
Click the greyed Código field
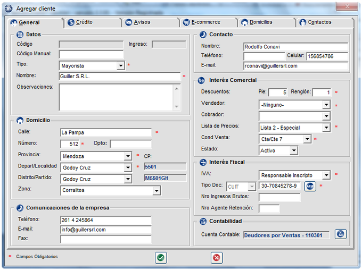(x=91, y=45)
